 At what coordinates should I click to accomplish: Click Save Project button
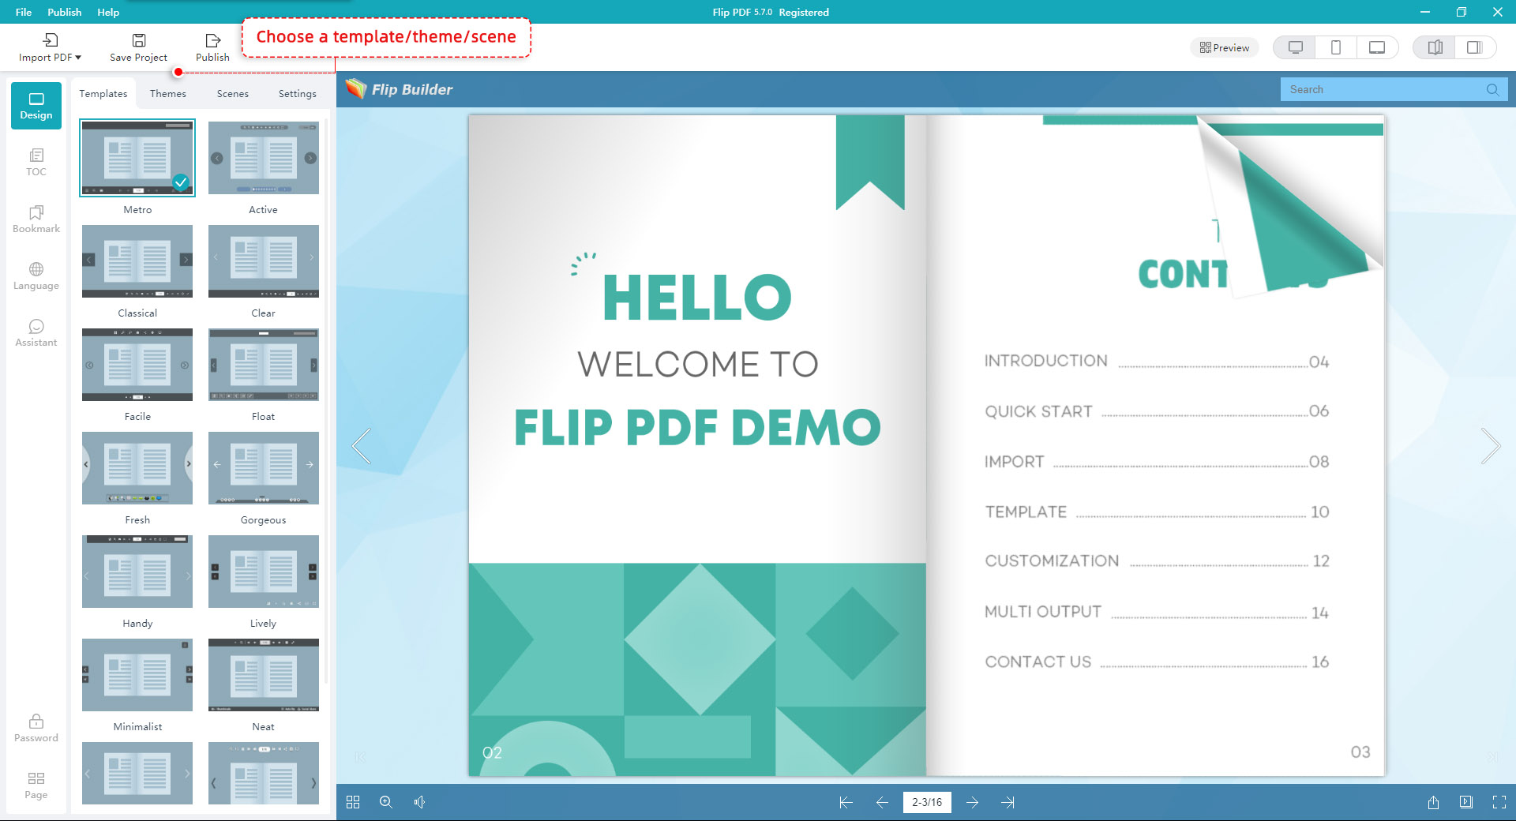138,48
